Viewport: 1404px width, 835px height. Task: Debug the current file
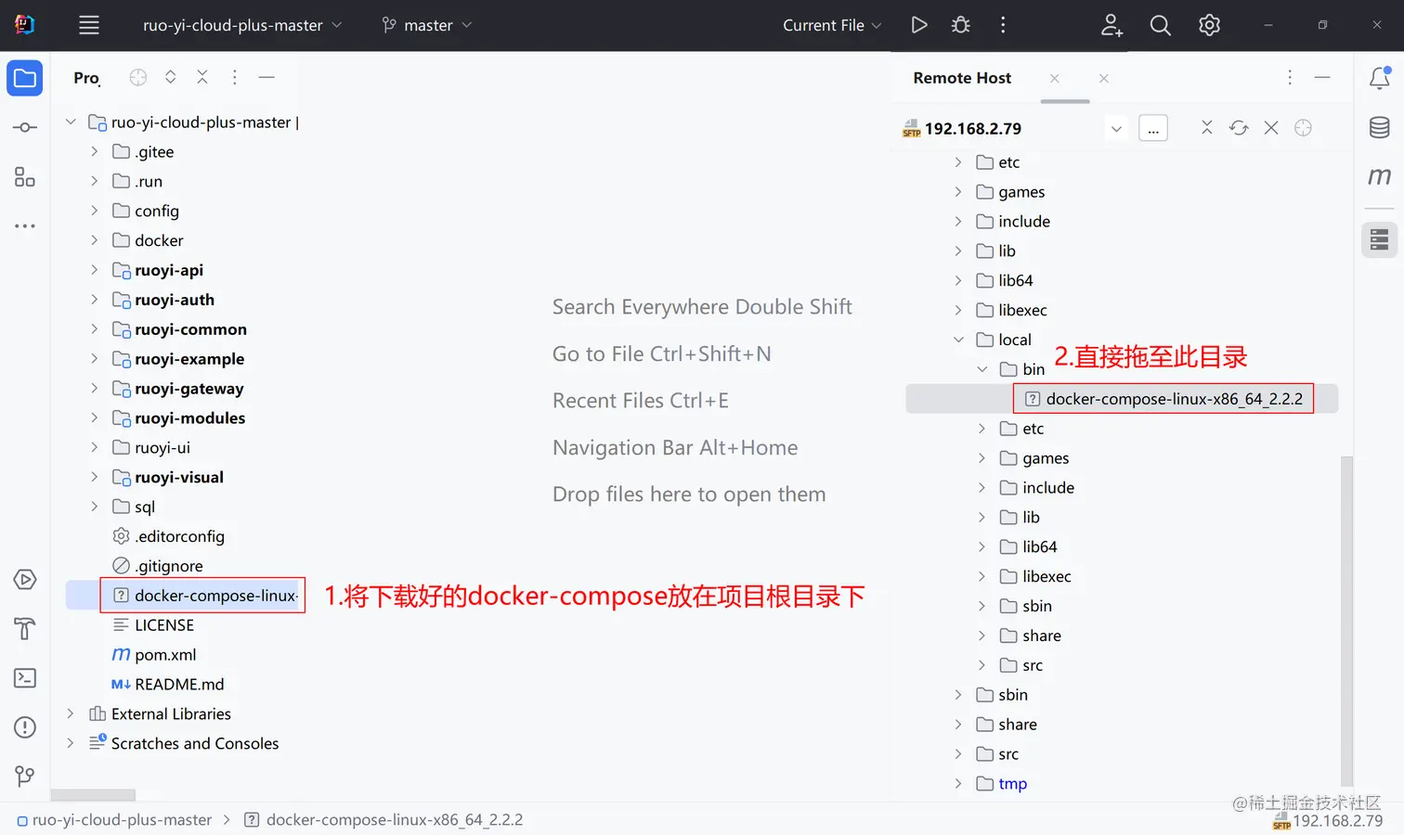961,25
